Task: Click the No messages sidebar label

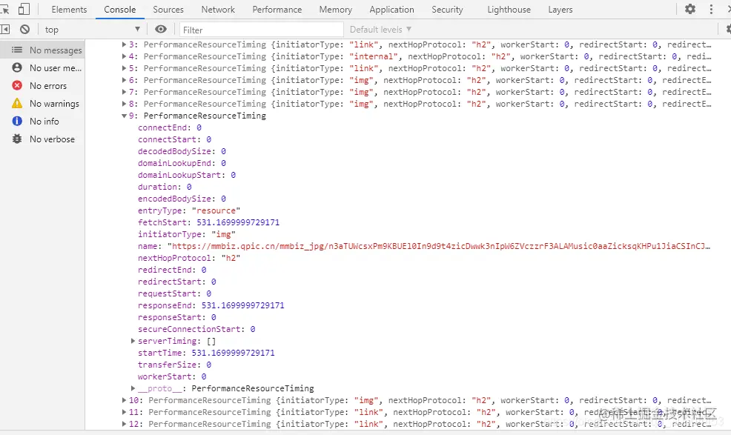Action: (56, 50)
